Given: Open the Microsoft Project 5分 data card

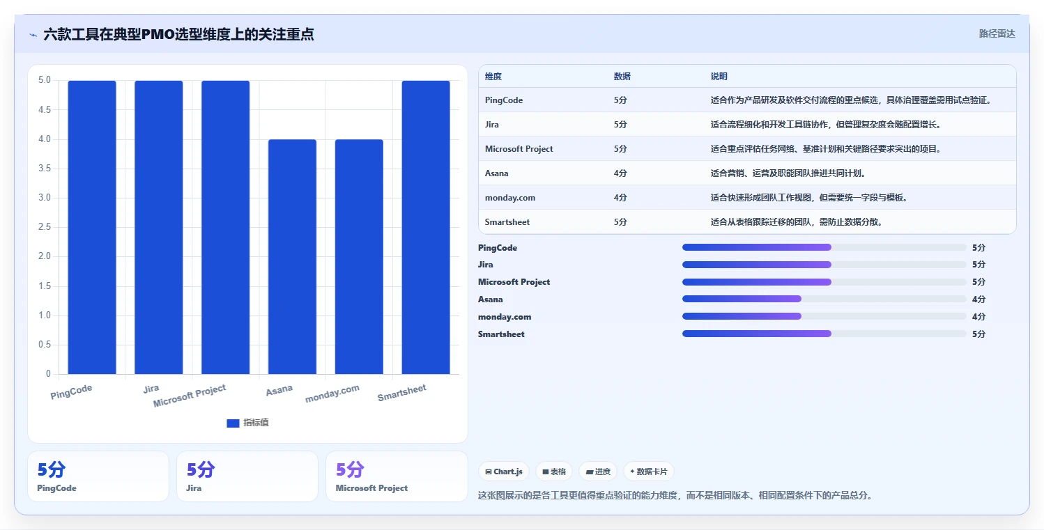Looking at the screenshot, I should coord(397,476).
